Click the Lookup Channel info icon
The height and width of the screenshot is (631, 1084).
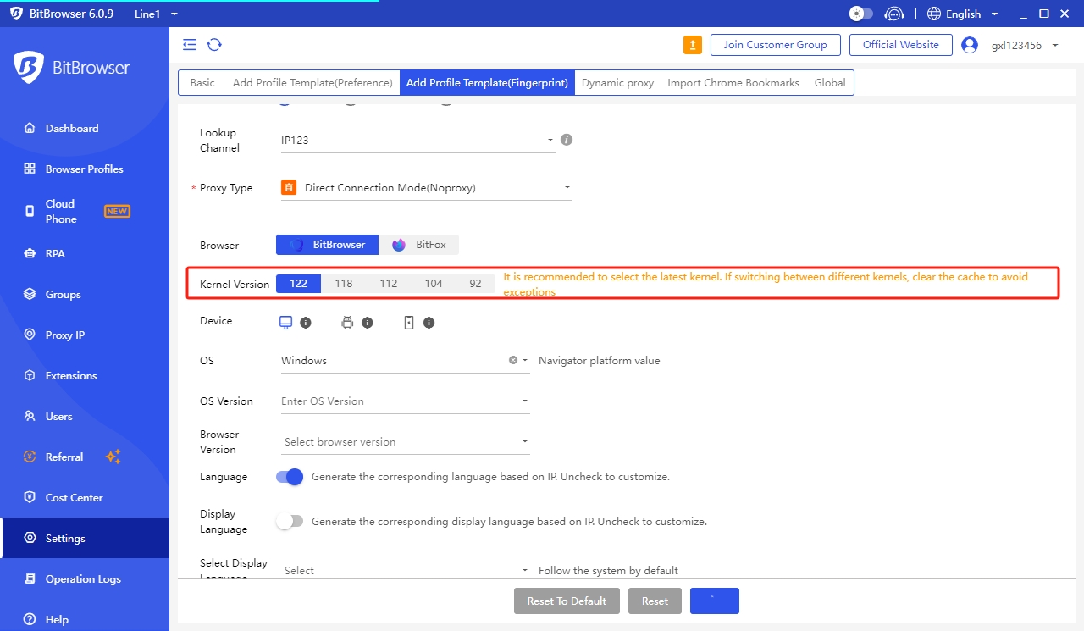[x=567, y=140]
